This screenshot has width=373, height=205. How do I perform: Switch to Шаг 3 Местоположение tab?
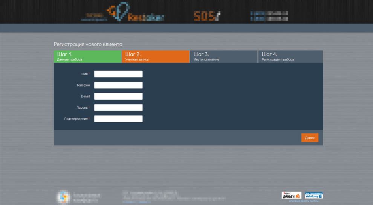click(x=224, y=56)
